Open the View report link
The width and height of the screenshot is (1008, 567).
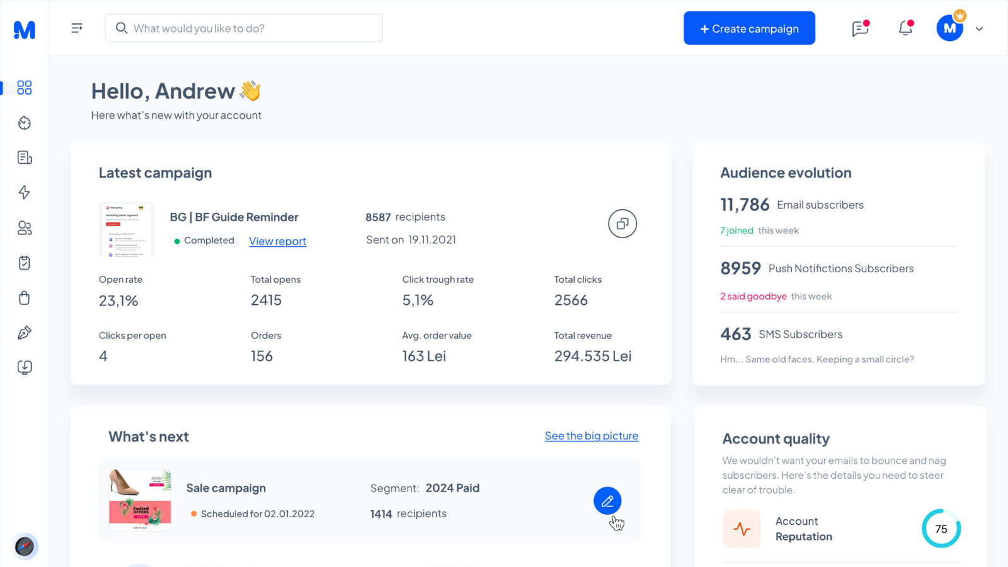tap(278, 241)
